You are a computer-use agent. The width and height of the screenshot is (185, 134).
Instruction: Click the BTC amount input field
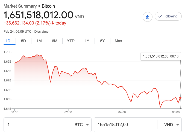pyautogui.click(x=36, y=125)
